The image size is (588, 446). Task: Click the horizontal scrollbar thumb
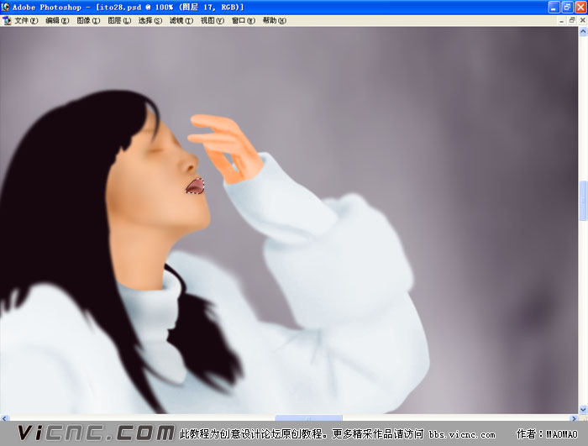click(x=308, y=418)
